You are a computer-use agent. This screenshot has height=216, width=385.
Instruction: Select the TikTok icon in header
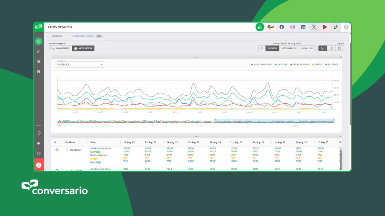(x=336, y=27)
